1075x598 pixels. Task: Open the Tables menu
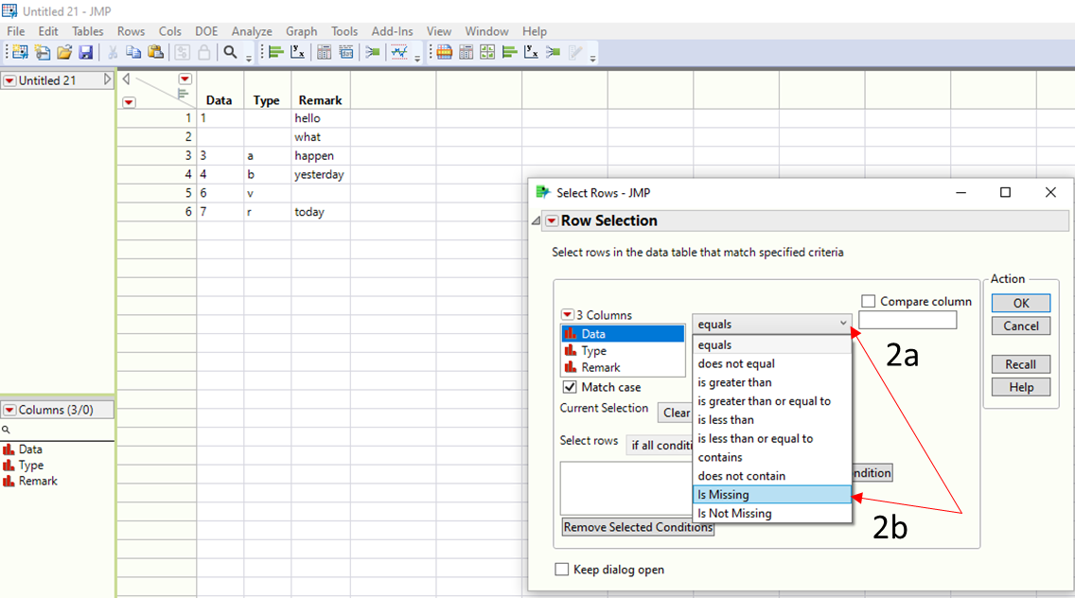point(88,31)
